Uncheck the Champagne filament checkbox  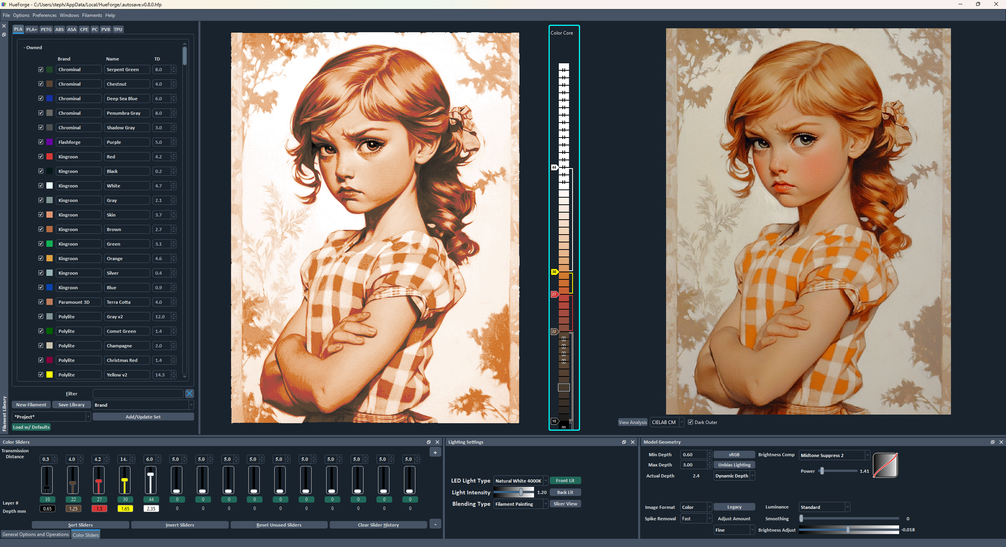click(41, 346)
